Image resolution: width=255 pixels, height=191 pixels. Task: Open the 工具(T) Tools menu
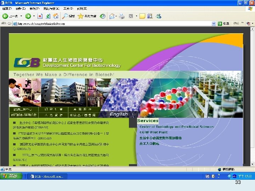tap(68, 8)
